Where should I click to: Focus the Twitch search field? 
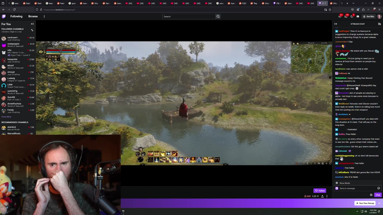click(x=189, y=16)
